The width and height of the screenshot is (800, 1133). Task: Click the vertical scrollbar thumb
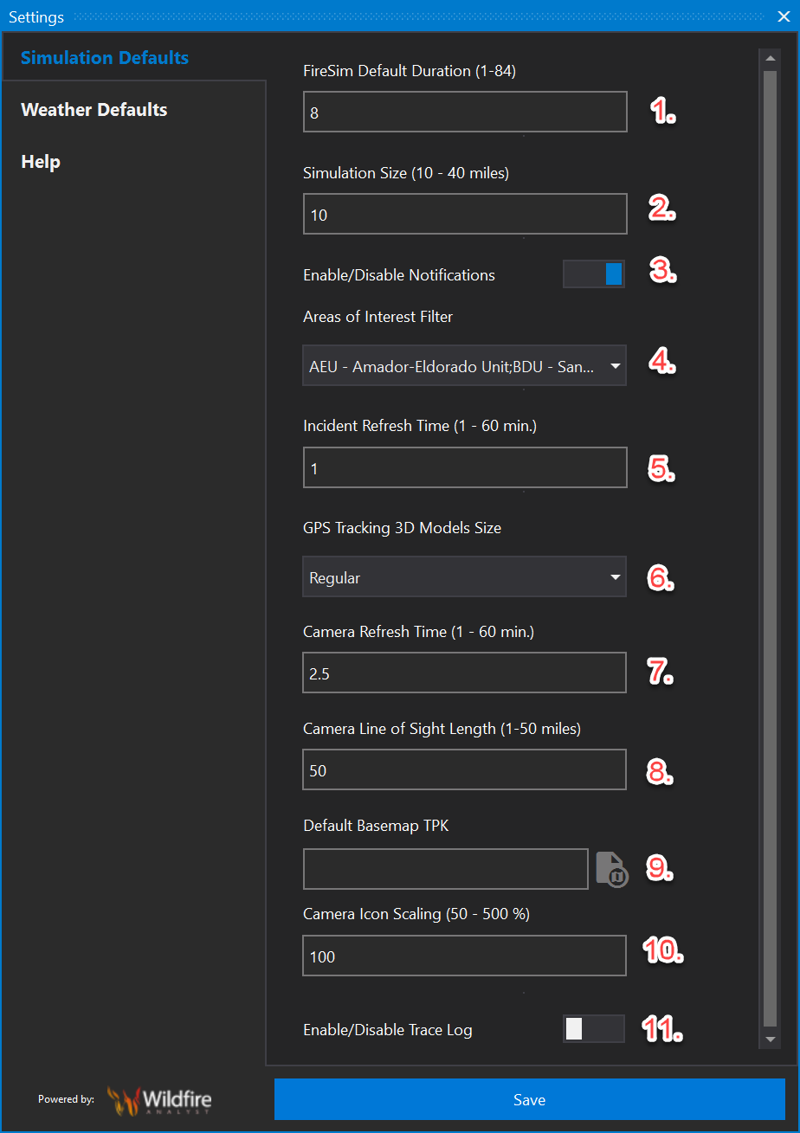coord(770,545)
